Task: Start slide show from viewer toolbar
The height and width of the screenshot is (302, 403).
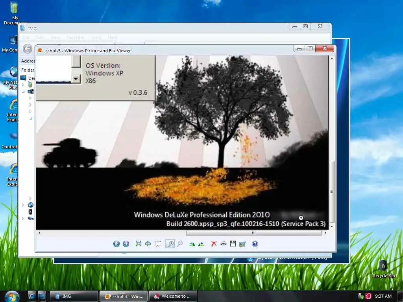Action: tap(157, 244)
